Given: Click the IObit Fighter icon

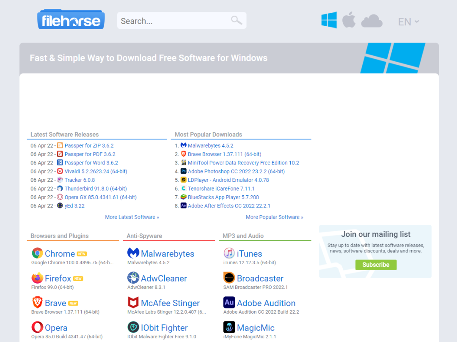Looking at the screenshot, I should pos(133,327).
